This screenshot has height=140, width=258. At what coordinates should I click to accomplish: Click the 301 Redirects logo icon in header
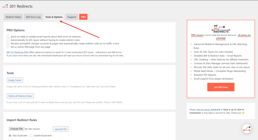[5, 6]
